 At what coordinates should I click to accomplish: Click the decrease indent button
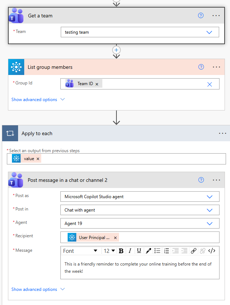point(184,251)
